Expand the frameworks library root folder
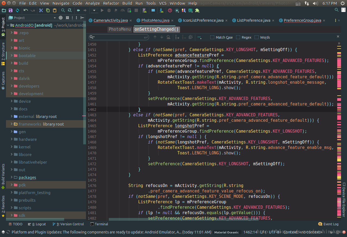Screen dimensions: 347x237 click(x=11, y=124)
